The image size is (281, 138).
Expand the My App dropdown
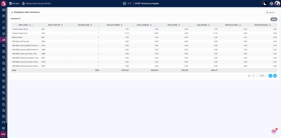(x=15, y=4)
